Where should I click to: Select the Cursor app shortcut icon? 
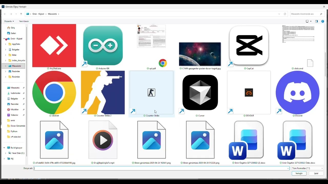(200, 93)
